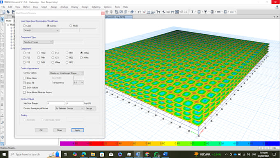This screenshot has height=158, width=280.
Task: Select the pointer tool in left sidebar
Action: pyautogui.click(x=2, y=19)
